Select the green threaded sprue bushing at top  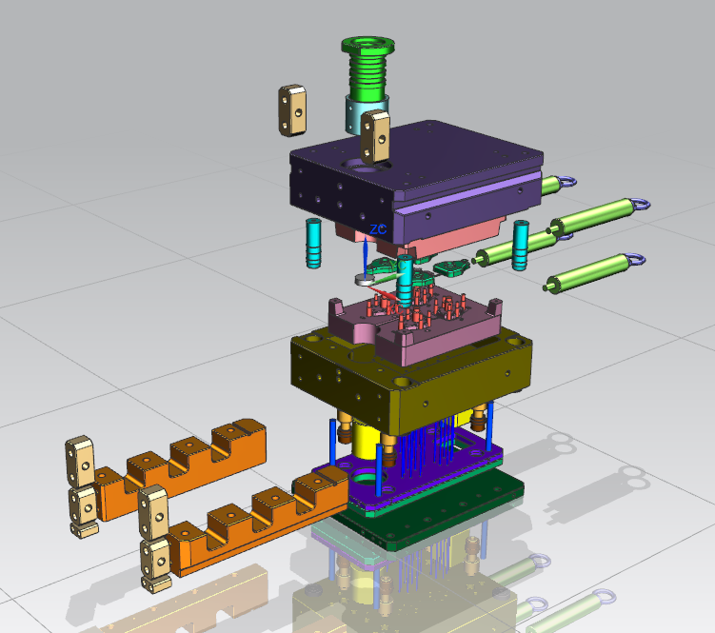click(x=367, y=69)
